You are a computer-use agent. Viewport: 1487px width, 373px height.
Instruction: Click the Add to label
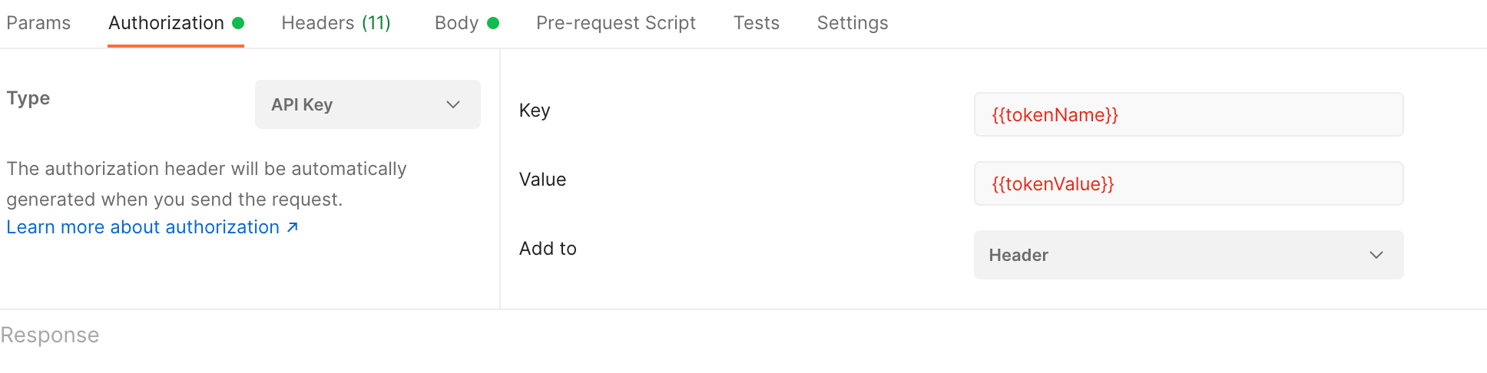548,249
